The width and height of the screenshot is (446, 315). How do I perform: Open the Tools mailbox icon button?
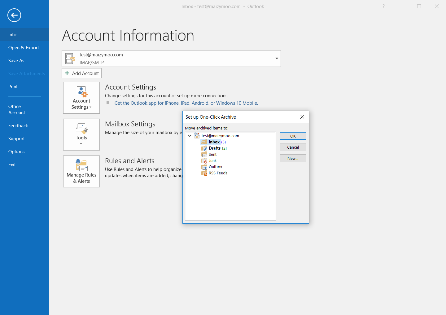pyautogui.click(x=81, y=134)
